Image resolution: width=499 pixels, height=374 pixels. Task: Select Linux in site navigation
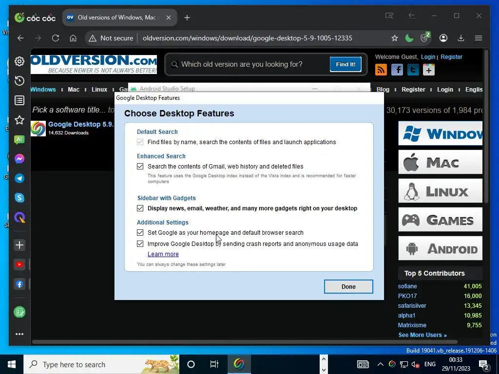coord(99,90)
